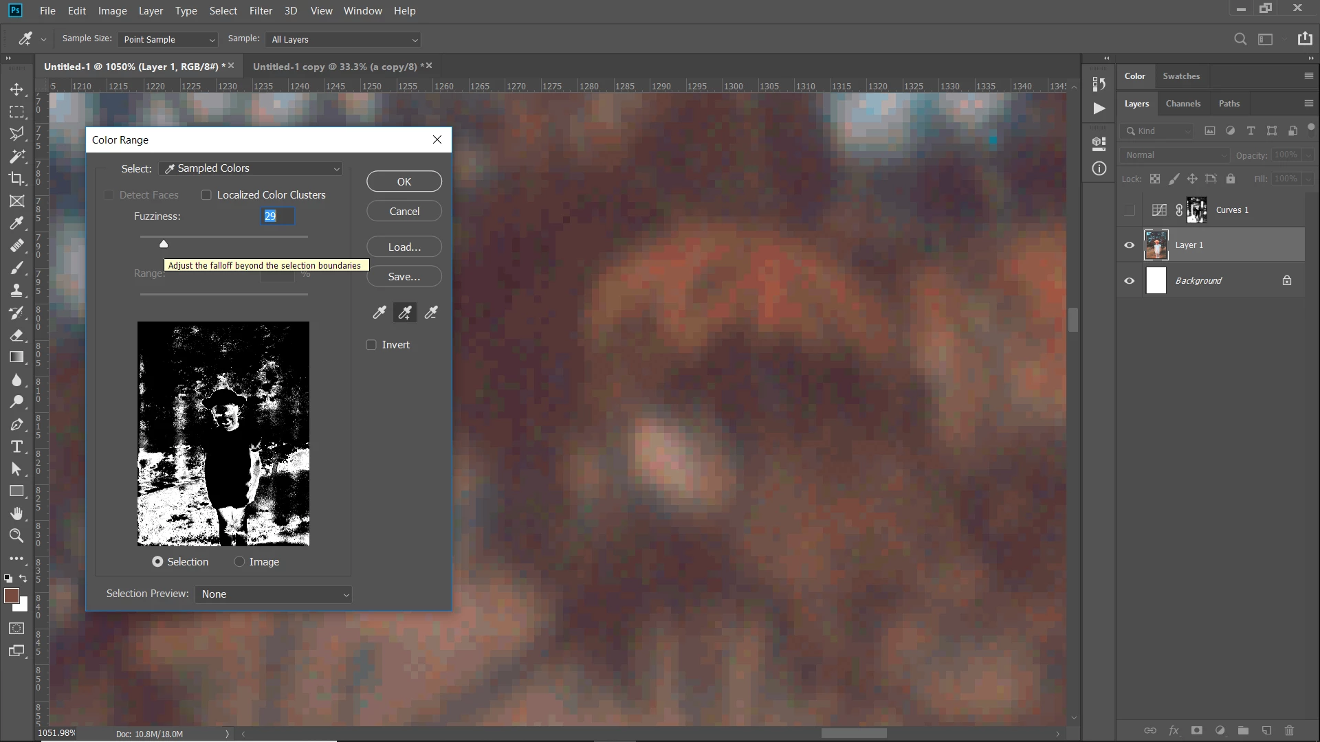Click the Fuzziness slider handle

[164, 244]
